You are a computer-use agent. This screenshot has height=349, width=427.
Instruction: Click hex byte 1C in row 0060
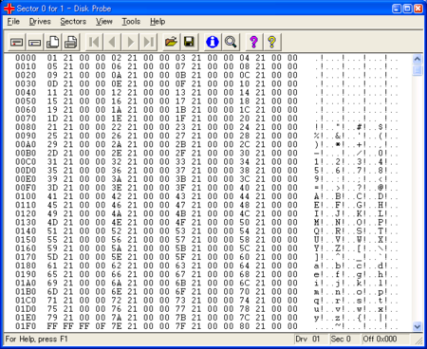click(x=244, y=110)
